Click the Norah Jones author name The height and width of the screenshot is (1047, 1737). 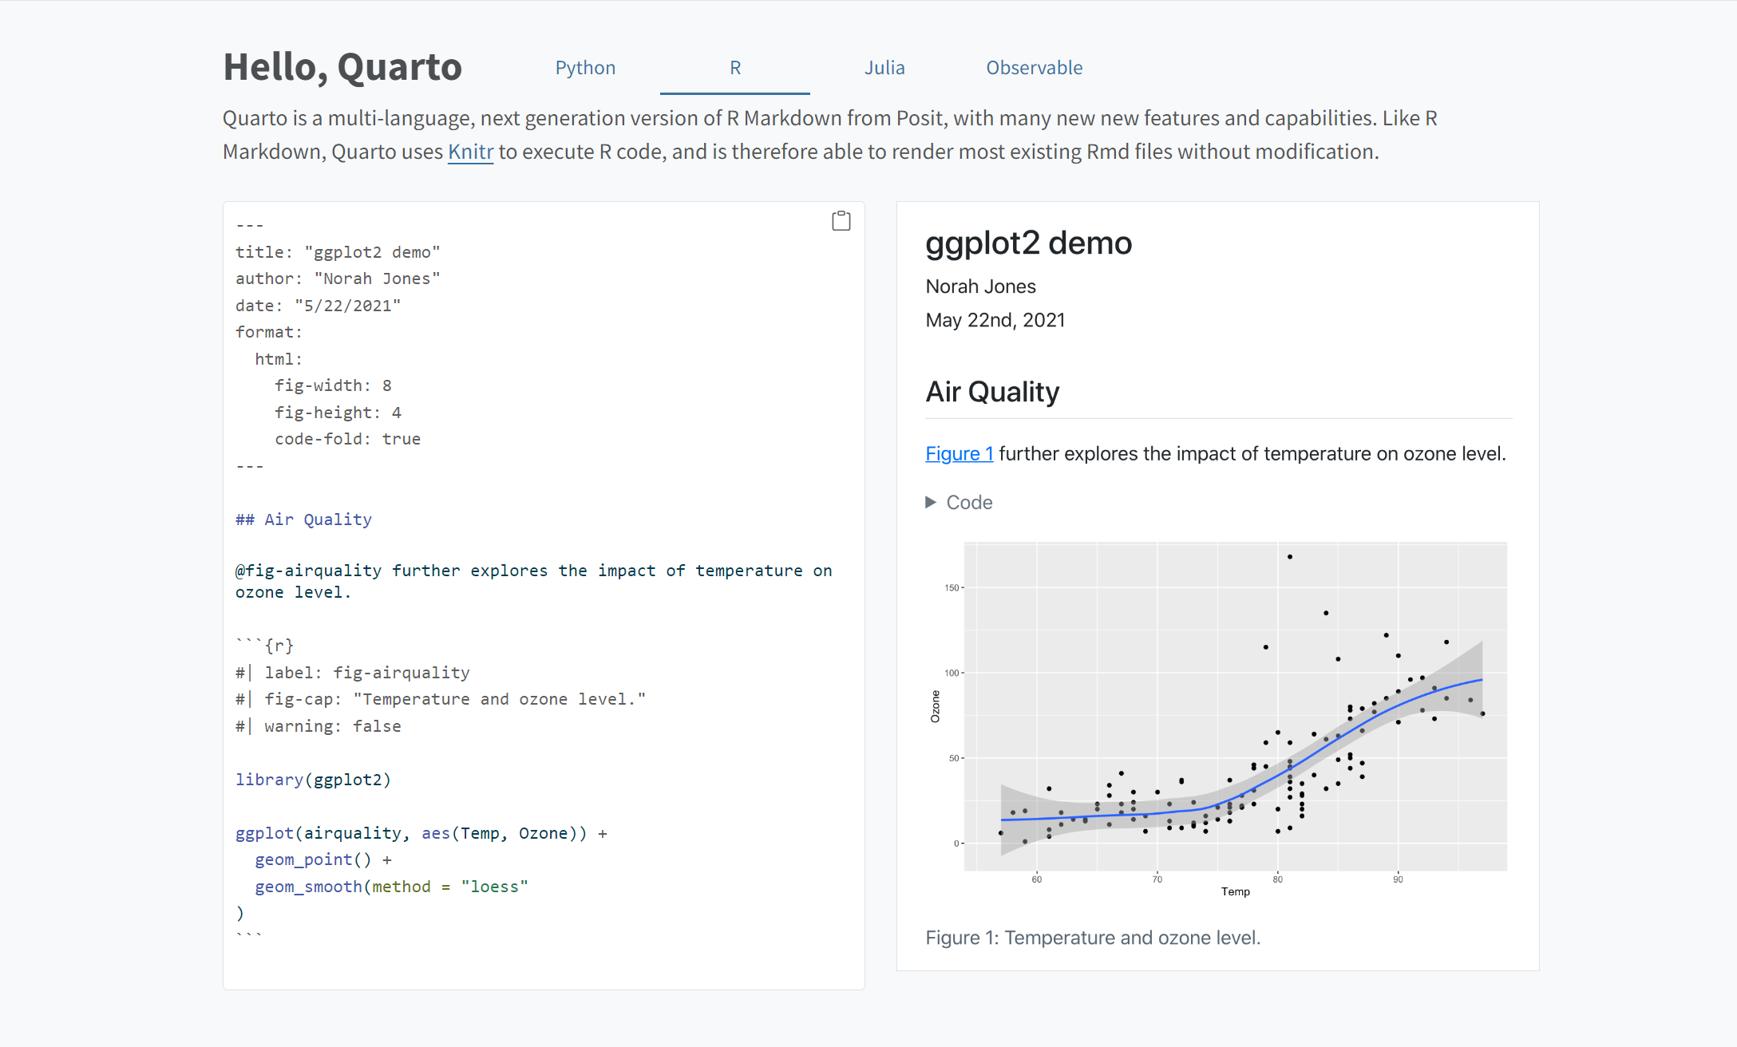980,286
